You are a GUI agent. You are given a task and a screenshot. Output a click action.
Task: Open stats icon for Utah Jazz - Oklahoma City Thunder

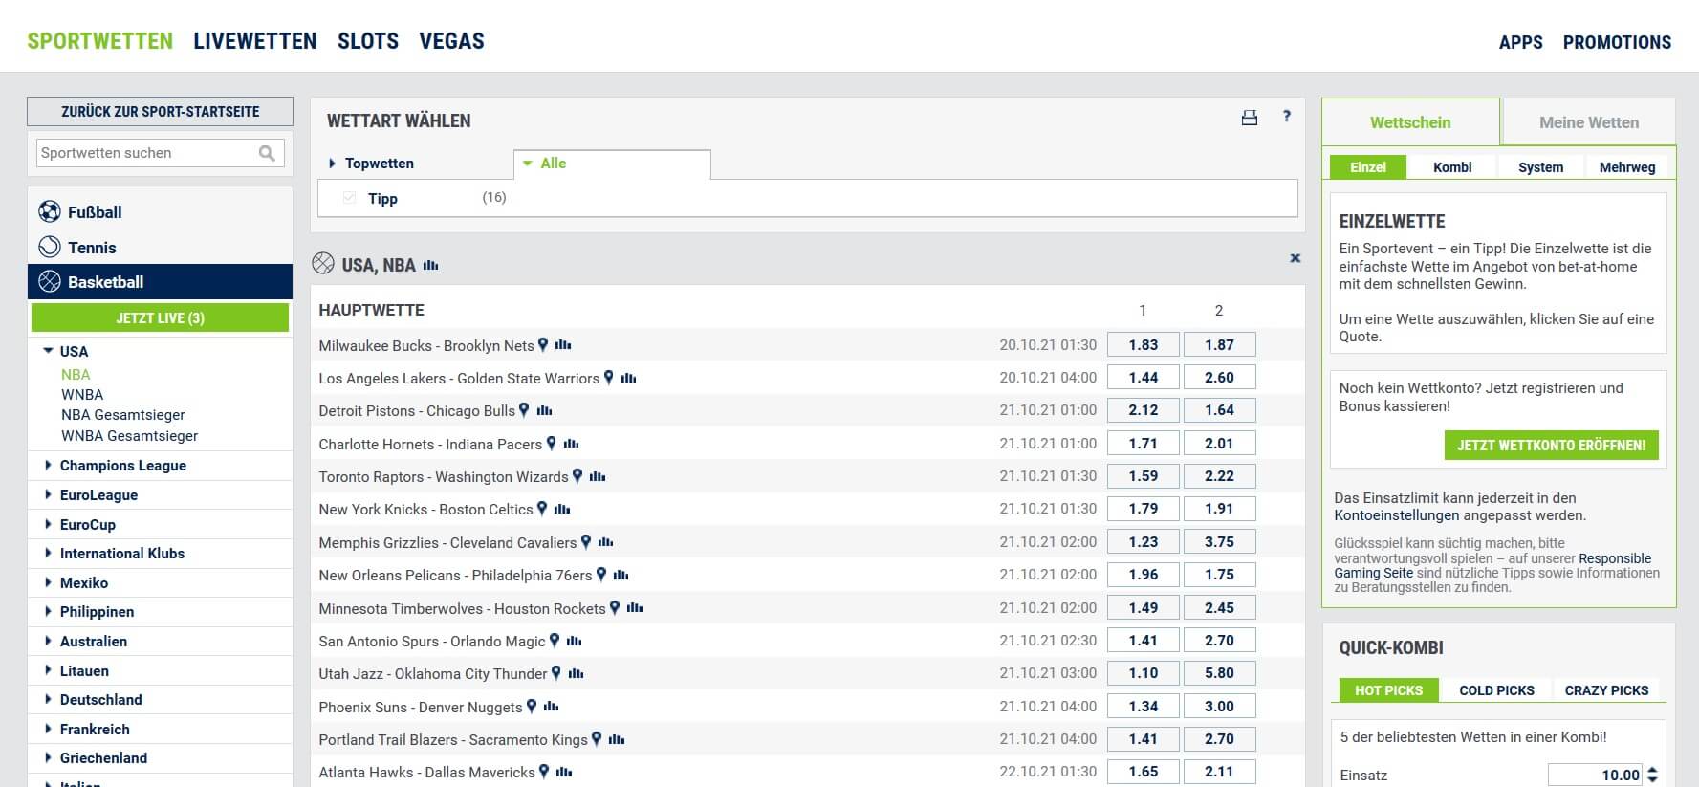[x=576, y=673]
